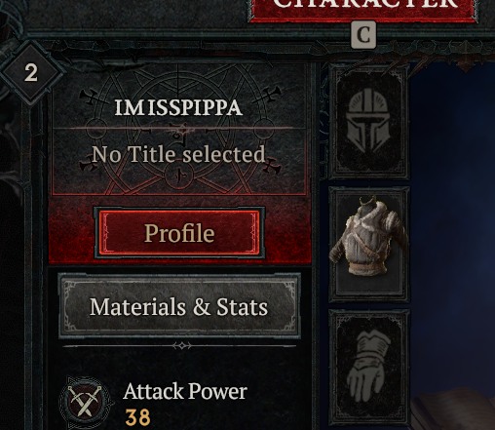Click the C keybind hint icon
Image resolution: width=495 pixels, height=430 pixels.
(363, 35)
